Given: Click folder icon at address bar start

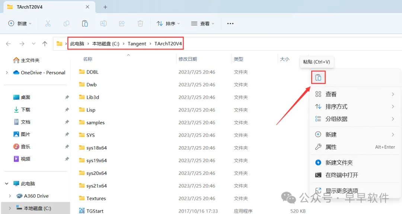Looking at the screenshot, I should click(59, 44).
